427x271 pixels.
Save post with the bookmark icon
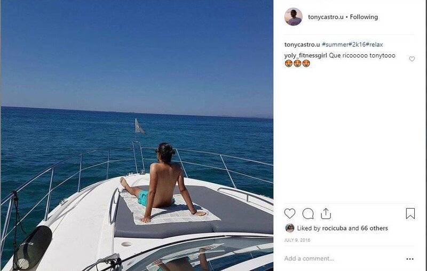click(410, 213)
